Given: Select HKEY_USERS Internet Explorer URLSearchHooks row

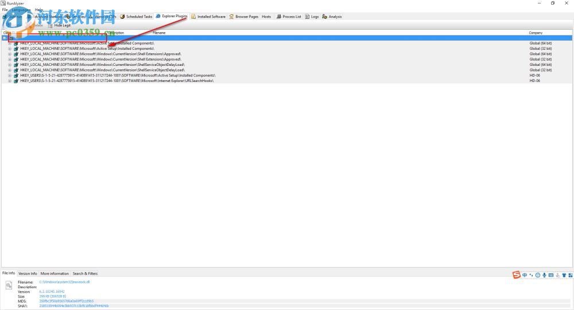Looking at the screenshot, I should pyautogui.click(x=287, y=81).
